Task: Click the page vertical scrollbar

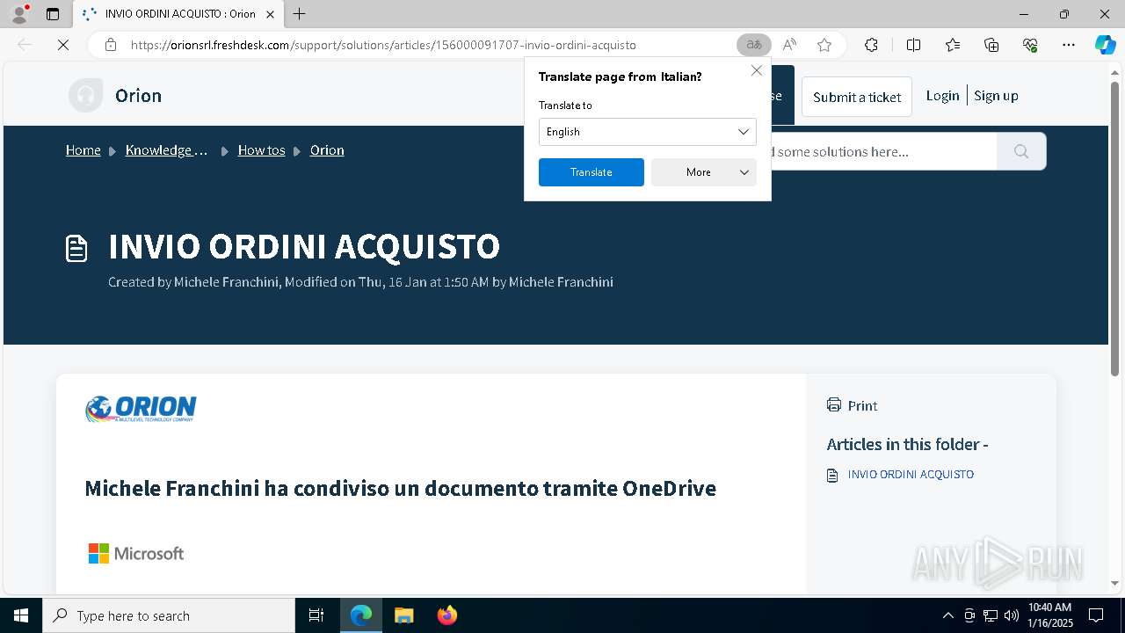Action: tap(1115, 229)
